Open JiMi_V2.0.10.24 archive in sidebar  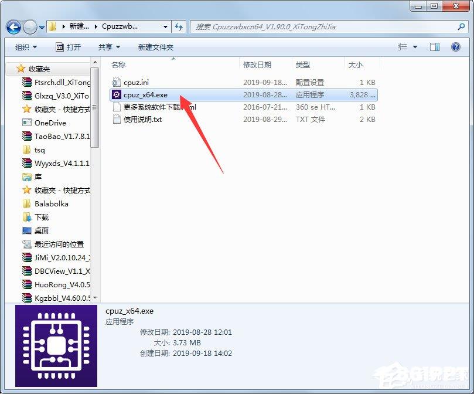[x=56, y=257]
